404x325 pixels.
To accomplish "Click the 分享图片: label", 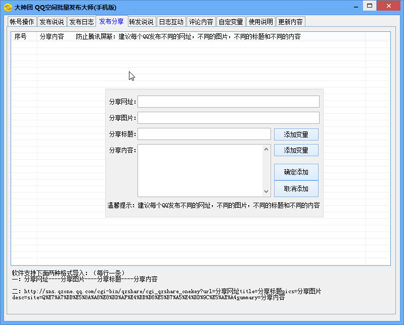I will (x=122, y=118).
